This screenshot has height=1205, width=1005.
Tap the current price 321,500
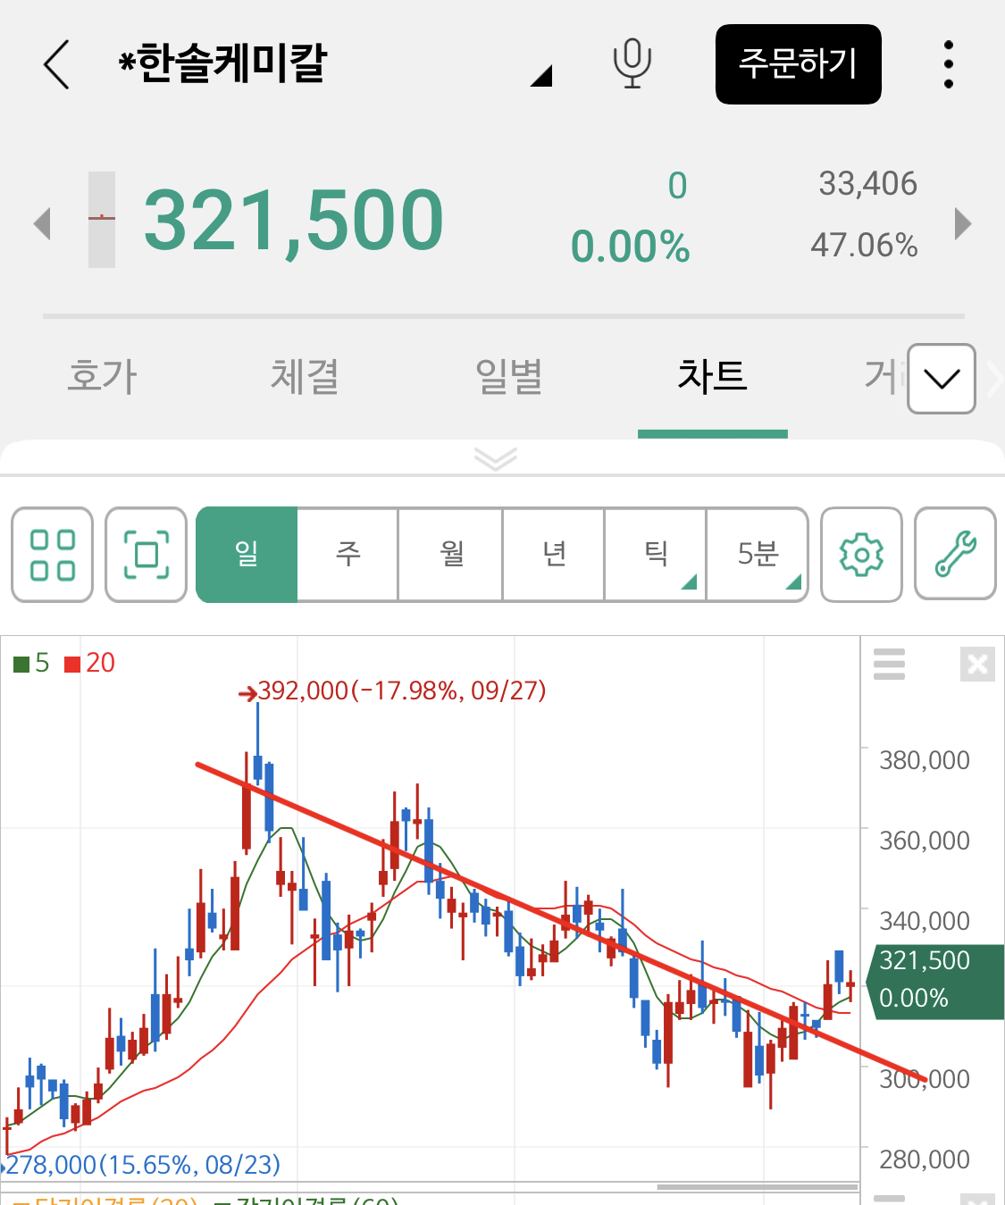[x=293, y=221]
